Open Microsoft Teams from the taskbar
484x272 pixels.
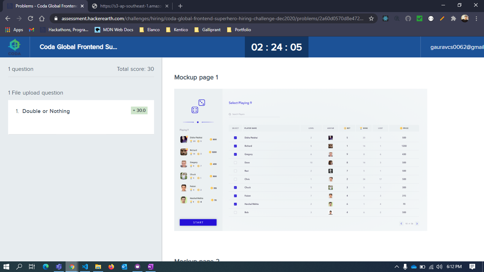[x=59, y=267]
